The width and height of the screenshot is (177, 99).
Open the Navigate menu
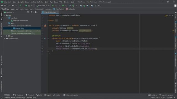click(21, 2)
